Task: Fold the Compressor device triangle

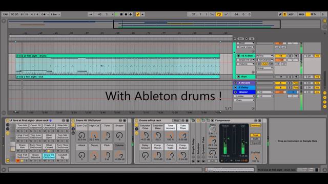Action: click(212, 121)
